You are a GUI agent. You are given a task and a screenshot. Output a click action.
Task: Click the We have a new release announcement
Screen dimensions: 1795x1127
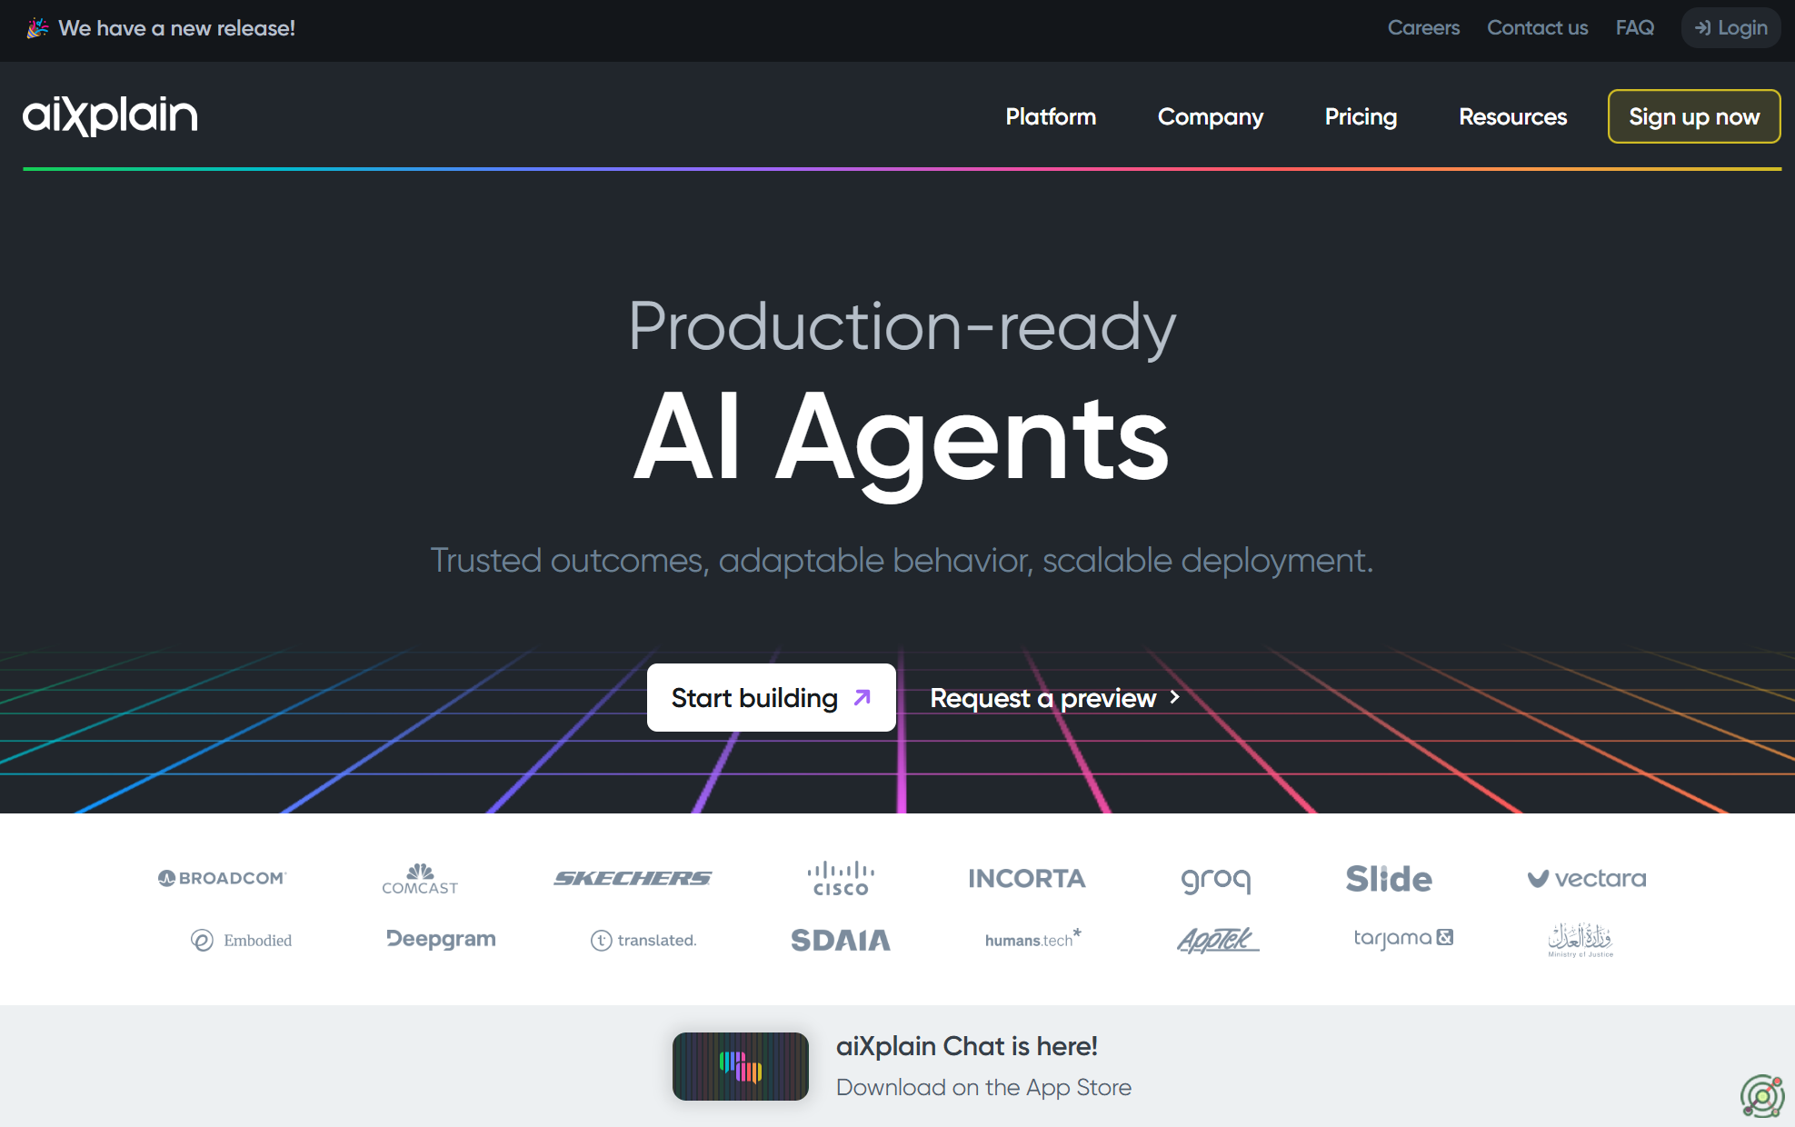pos(176,28)
